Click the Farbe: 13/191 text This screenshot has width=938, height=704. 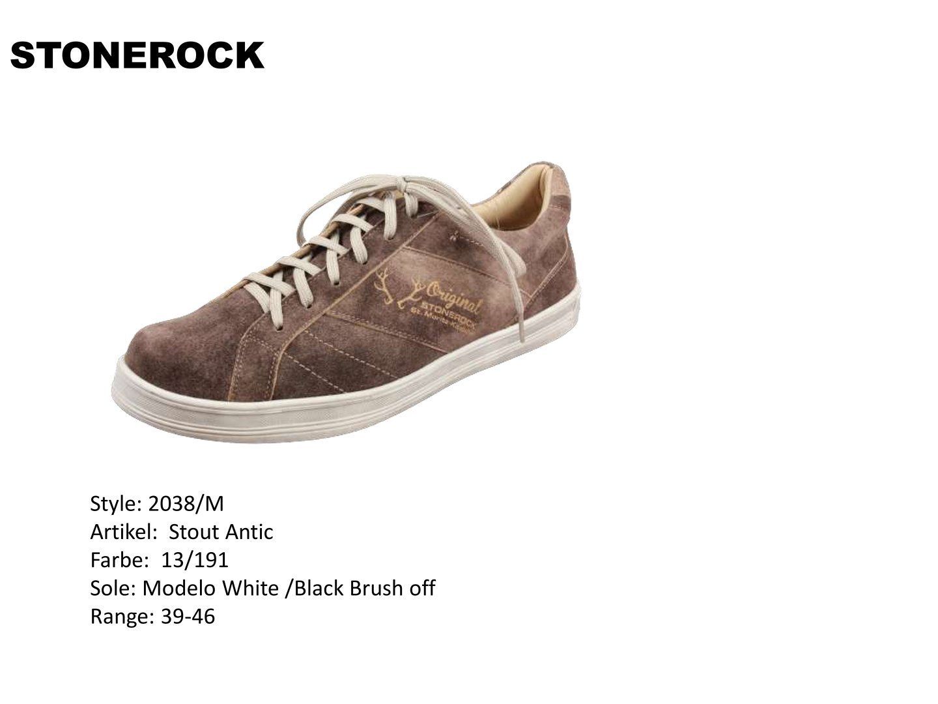(159, 560)
